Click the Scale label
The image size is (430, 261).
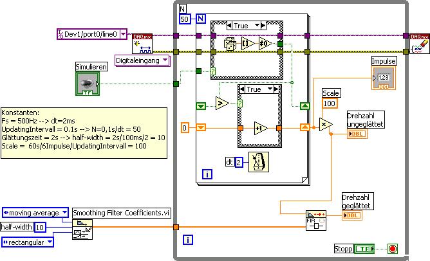[x=331, y=93]
